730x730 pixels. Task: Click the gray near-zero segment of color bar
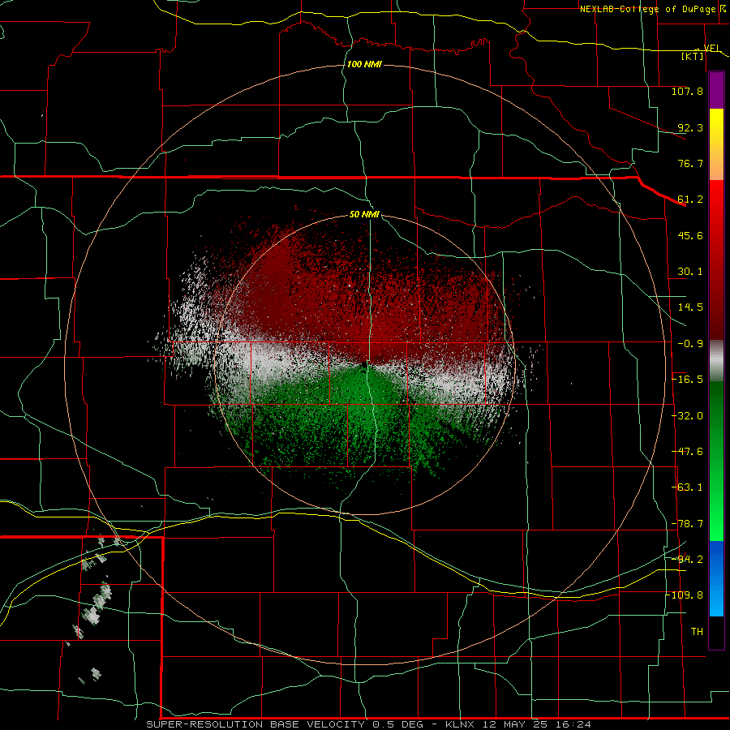coord(716,361)
